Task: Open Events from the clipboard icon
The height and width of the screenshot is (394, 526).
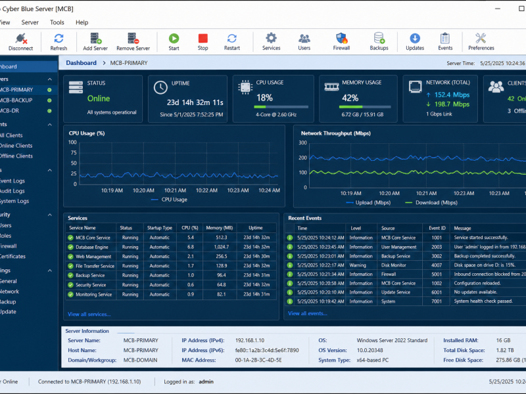Action: pyautogui.click(x=445, y=38)
